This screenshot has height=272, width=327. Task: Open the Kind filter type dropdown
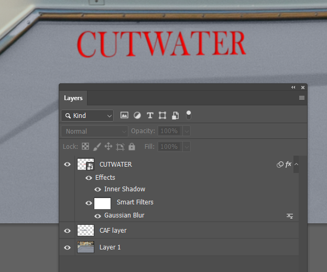coord(87,115)
